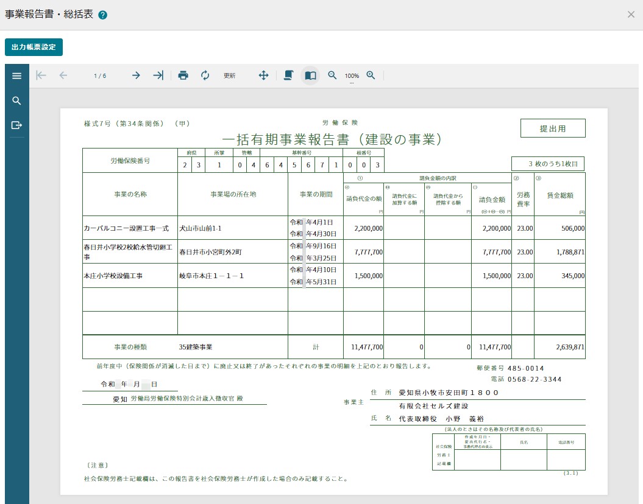Open the hamburger menu in sidebar

point(17,75)
